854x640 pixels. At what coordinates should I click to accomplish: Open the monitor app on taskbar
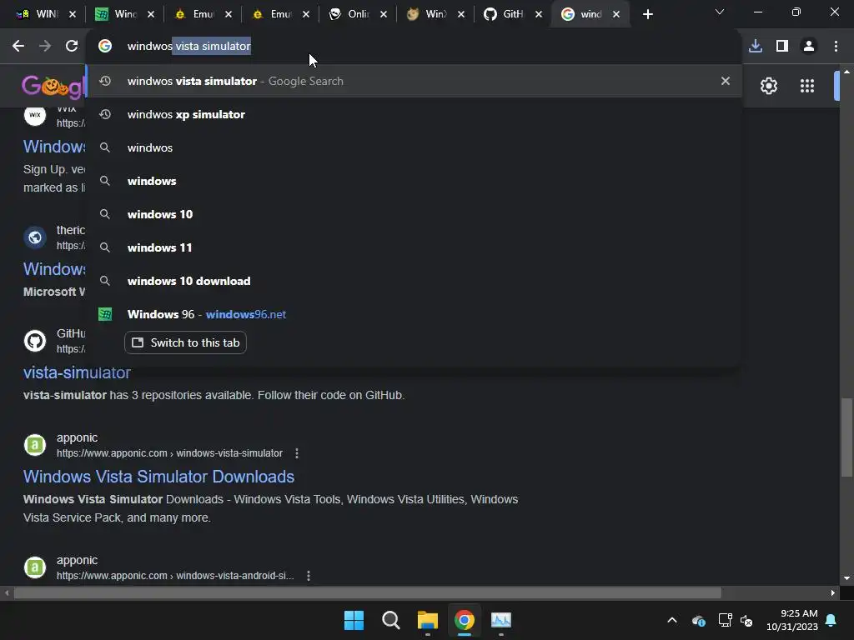501,620
